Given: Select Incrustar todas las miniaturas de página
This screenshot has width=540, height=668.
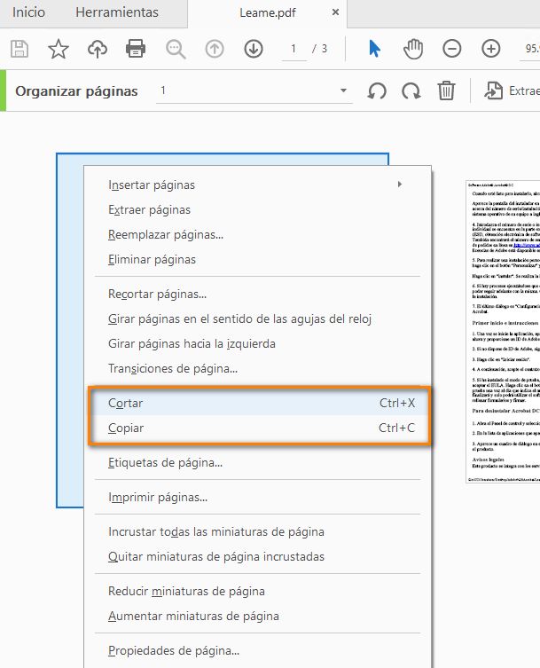Looking at the screenshot, I should coord(258,531).
